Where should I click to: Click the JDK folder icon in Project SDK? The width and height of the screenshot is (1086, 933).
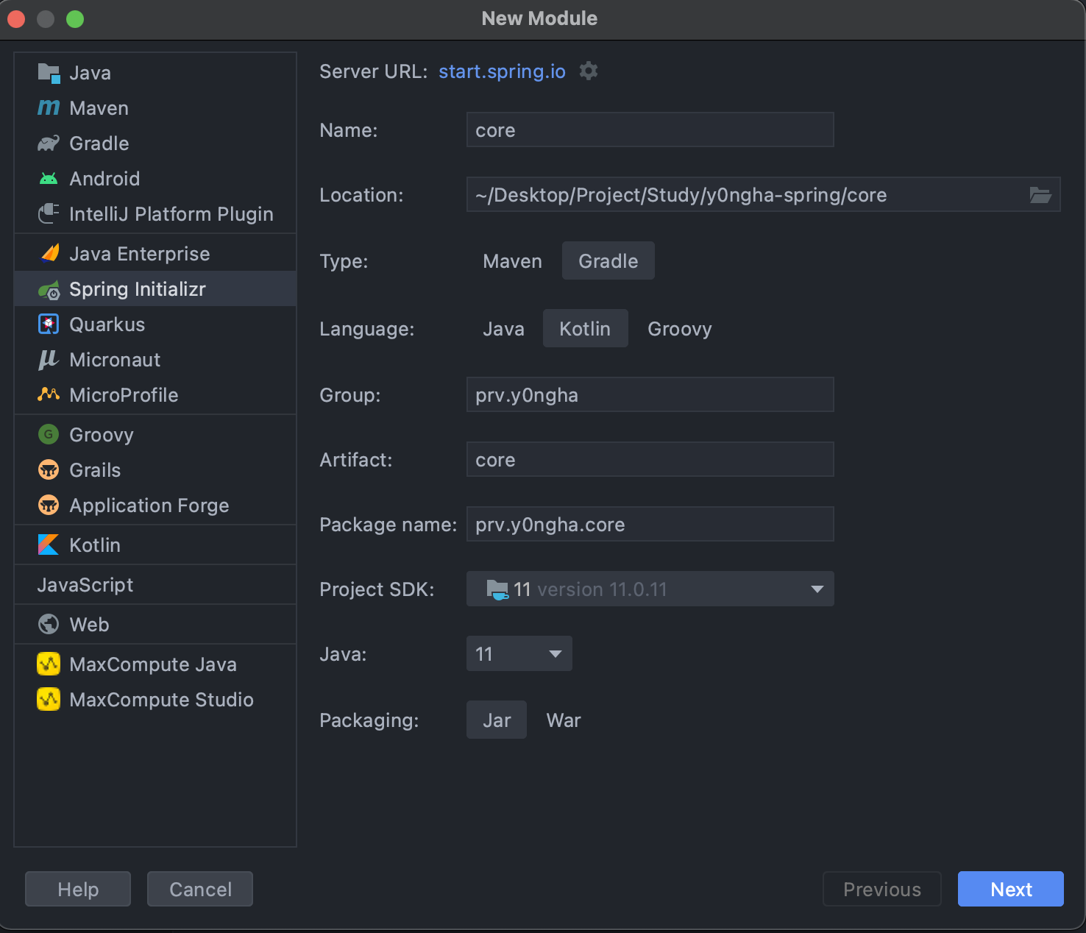tap(497, 589)
